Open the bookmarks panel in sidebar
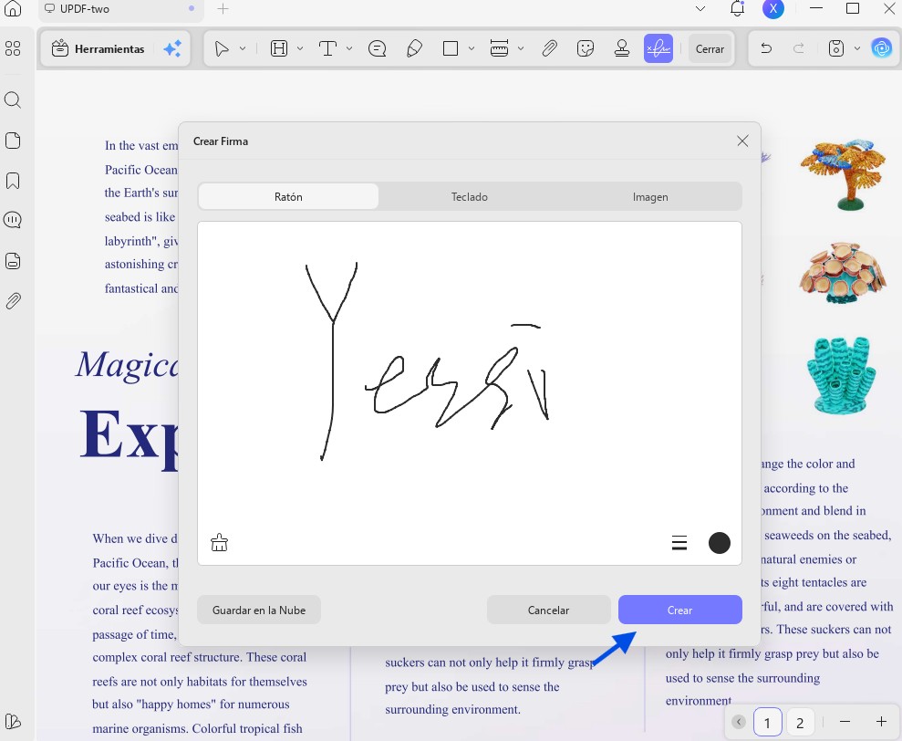This screenshot has width=902, height=741. [x=13, y=181]
